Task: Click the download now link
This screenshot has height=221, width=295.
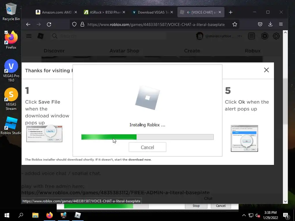Action: pos(140,159)
